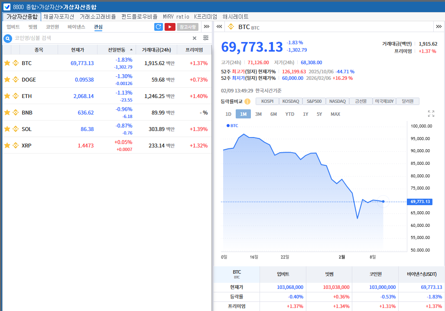The height and width of the screenshot is (311, 445).
Task: Click the blue magnifier search icon
Action: [8, 39]
